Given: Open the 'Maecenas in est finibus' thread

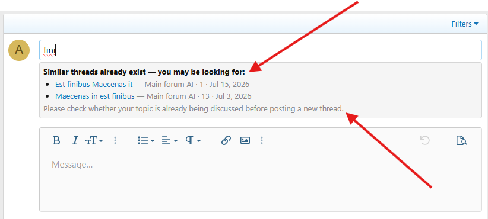Looking at the screenshot, I should coord(95,96).
